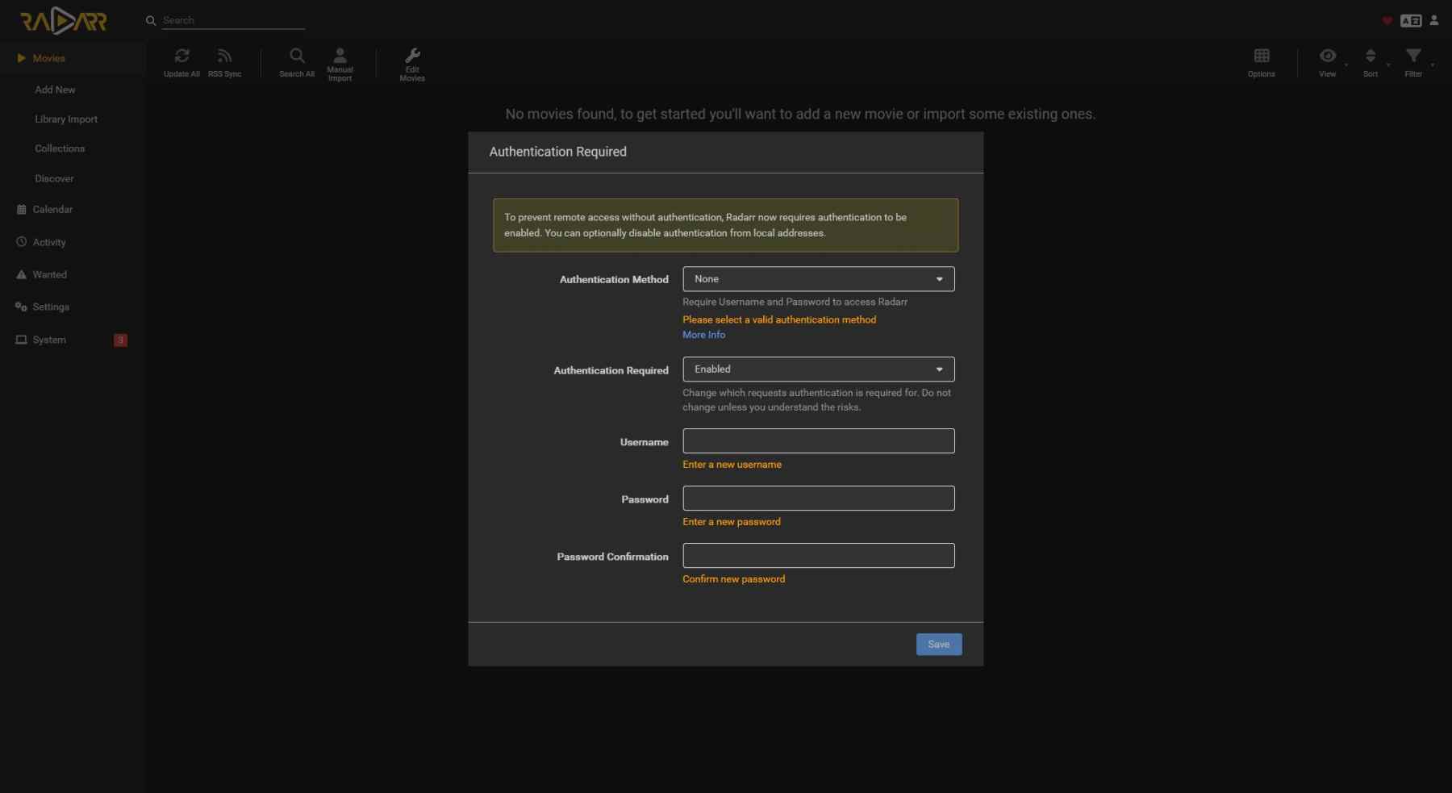This screenshot has width=1452, height=793.
Task: Trigger RSS Sync from the toolbar
Action: coord(224,56)
